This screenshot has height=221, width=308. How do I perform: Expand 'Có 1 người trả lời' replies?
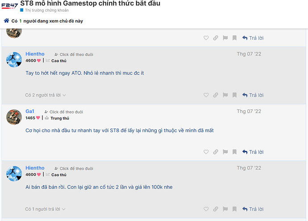(45, 209)
